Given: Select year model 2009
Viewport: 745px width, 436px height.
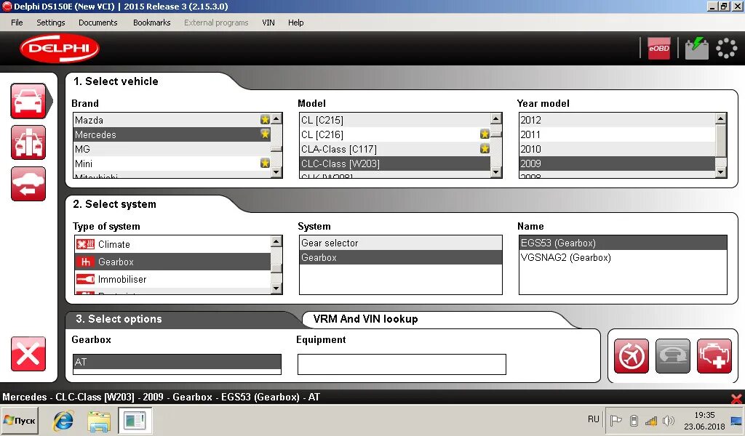Looking at the screenshot, I should (x=617, y=163).
